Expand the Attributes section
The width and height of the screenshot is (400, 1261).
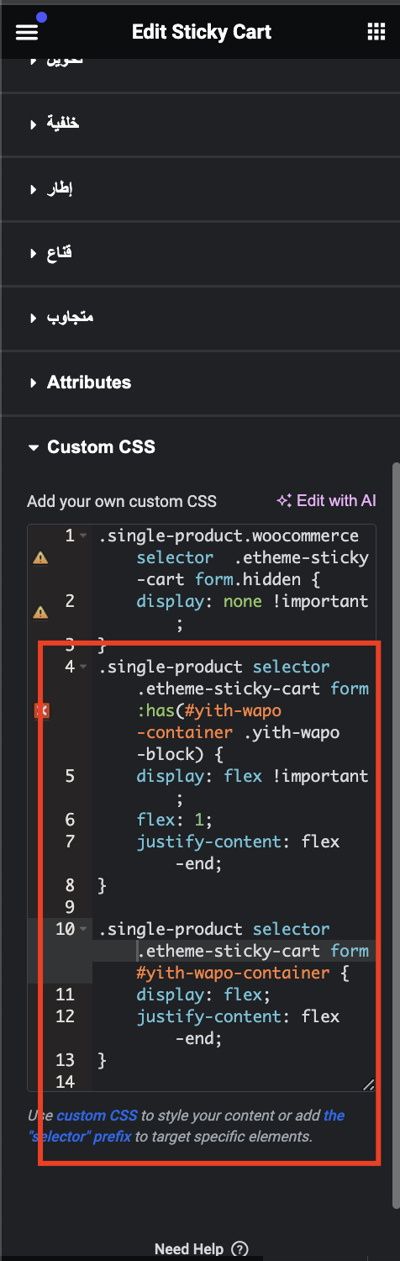pyautogui.click(x=80, y=383)
